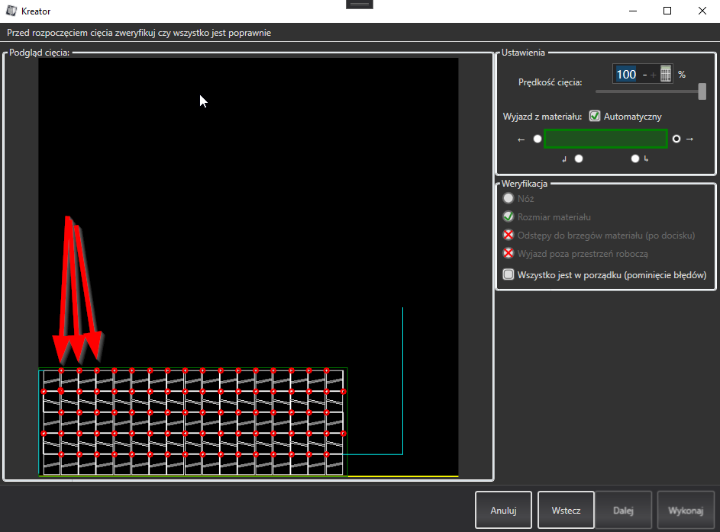This screenshot has height=532, width=720.
Task: Select the right exit radio button
Action: click(x=676, y=139)
